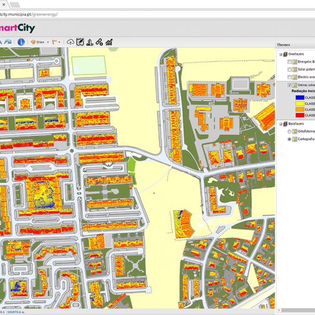
Task: Click the Overlayers folder icon
Action: [x=285, y=54]
